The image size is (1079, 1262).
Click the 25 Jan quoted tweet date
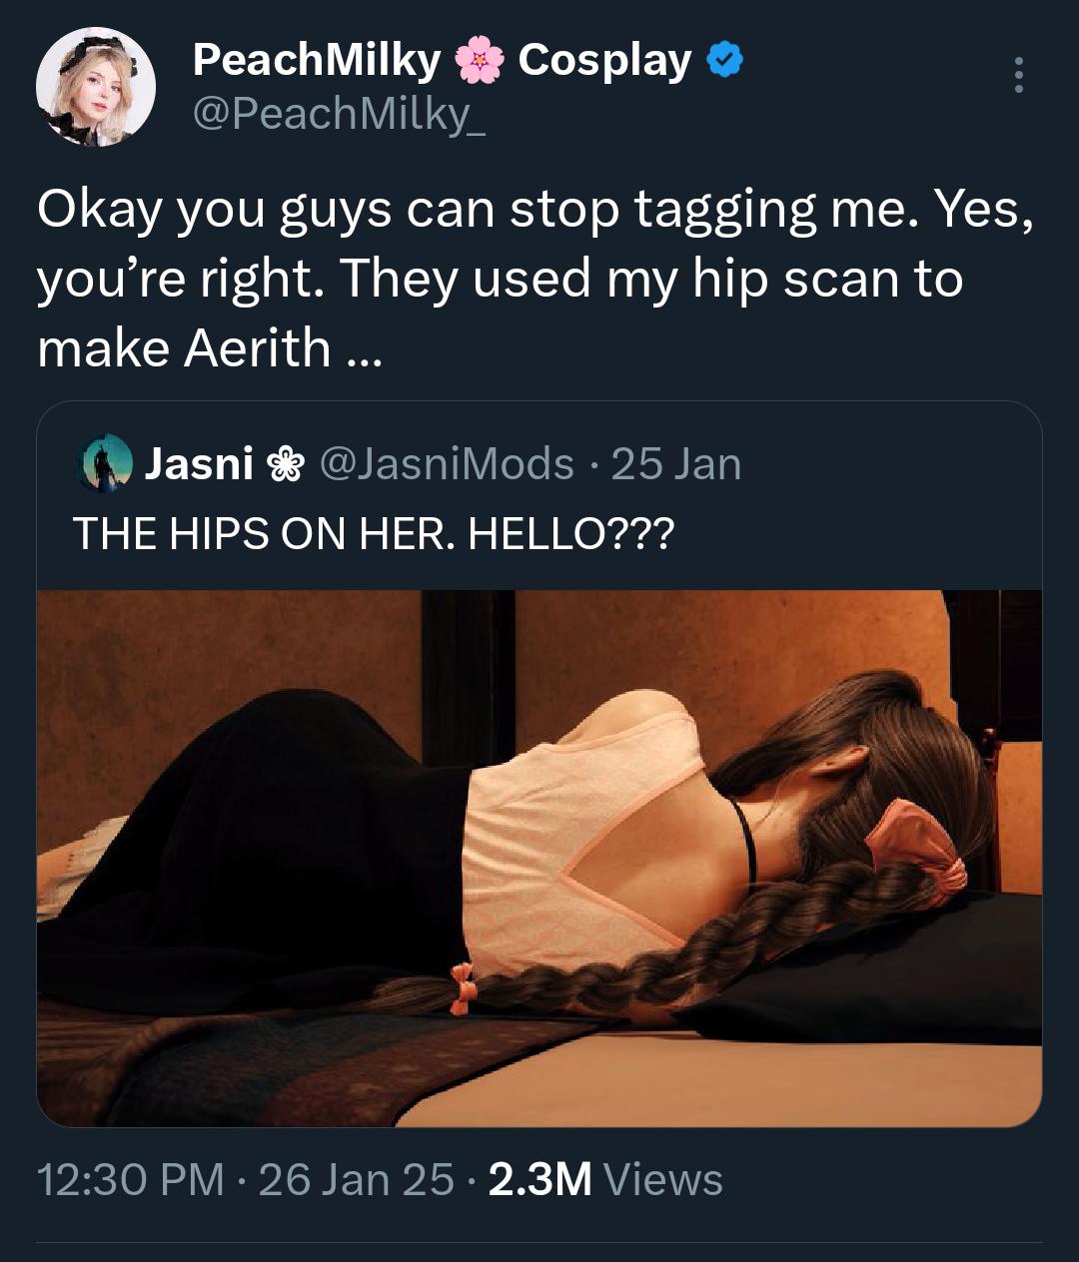[x=676, y=464]
